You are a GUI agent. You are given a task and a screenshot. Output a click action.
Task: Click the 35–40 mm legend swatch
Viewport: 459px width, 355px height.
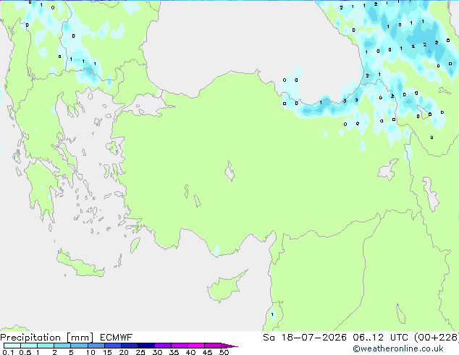(179, 346)
